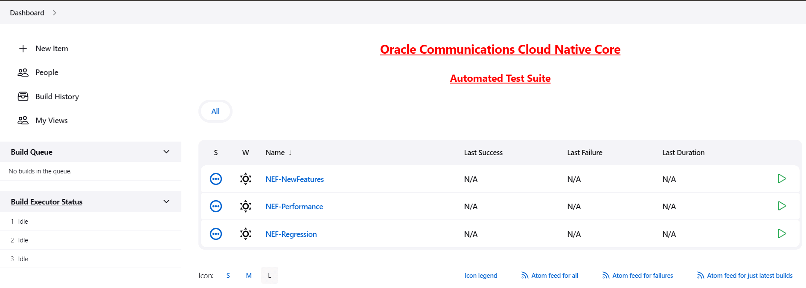Screen dimensions: 806x288
Task: Collapse the Build Queue panel
Action: (166, 152)
